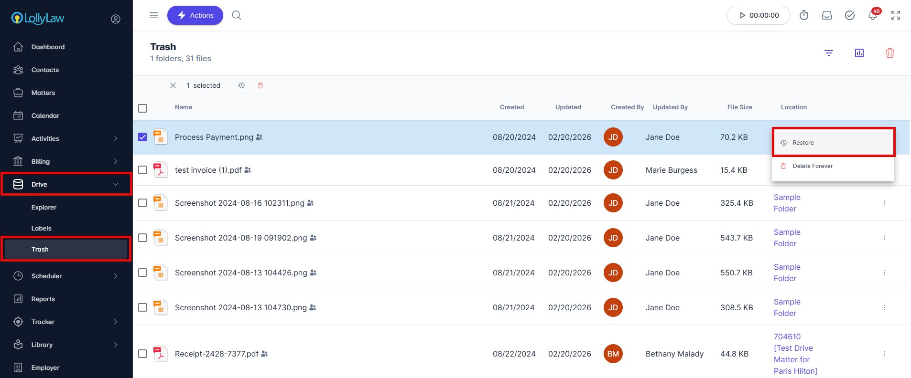Click the BM avatar in Receipt-2428-7377.pdf row
The width and height of the screenshot is (911, 378).
[613, 354]
